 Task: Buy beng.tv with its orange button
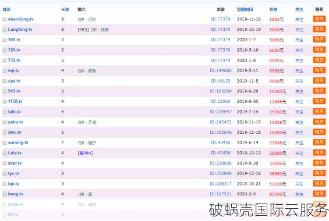tap(319, 194)
